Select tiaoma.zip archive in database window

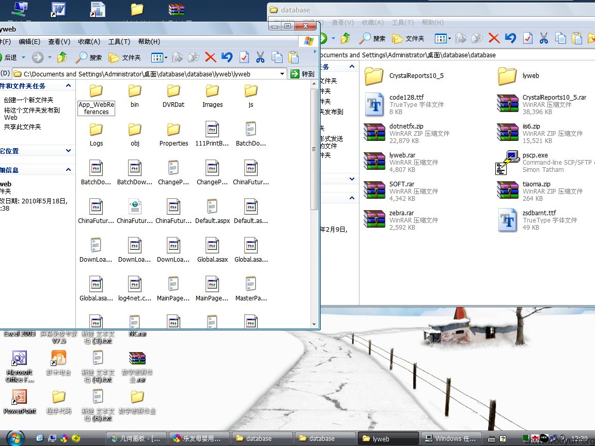tap(540, 191)
